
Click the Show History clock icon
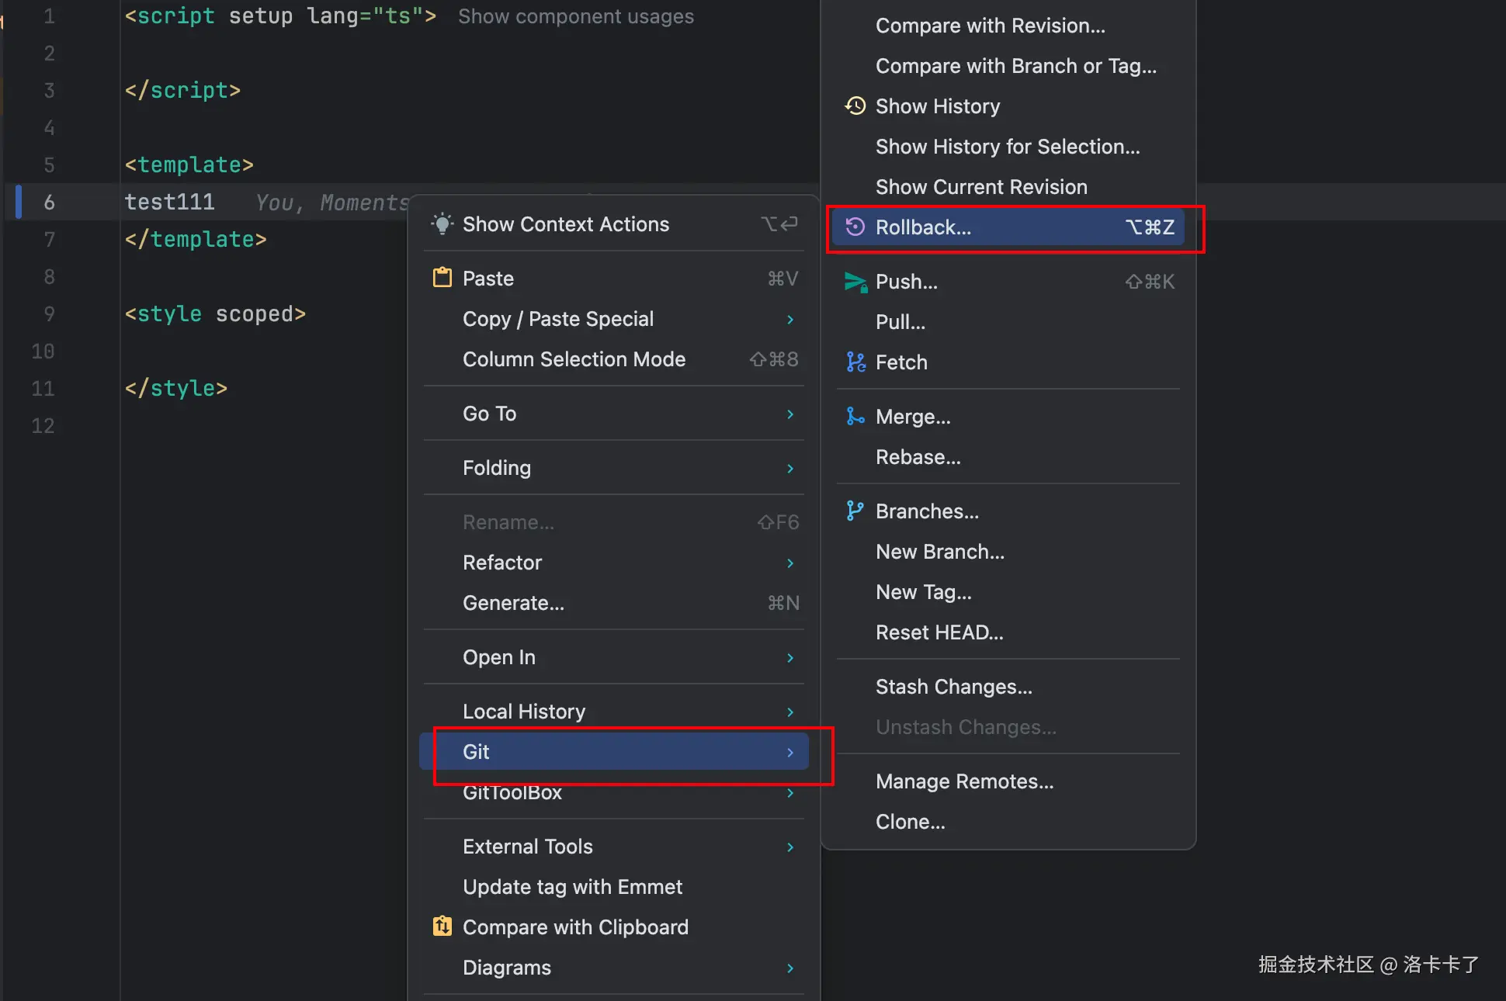(855, 106)
